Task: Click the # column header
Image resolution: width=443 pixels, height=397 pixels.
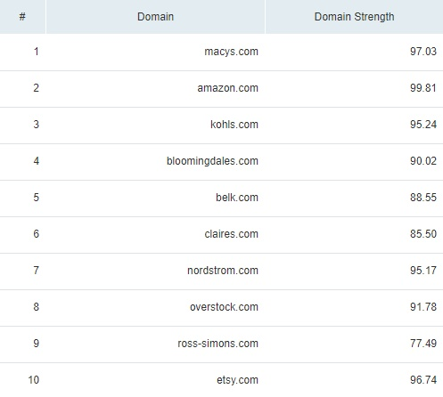Action: (22, 17)
